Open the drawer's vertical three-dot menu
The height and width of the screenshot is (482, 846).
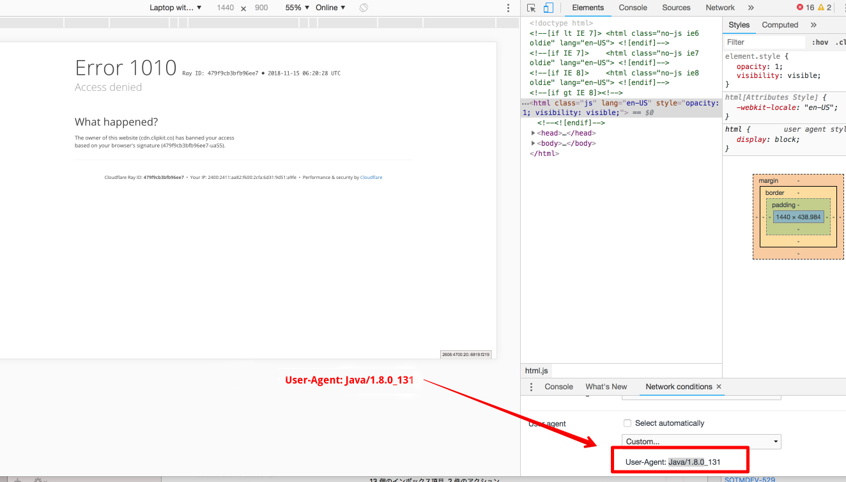click(x=531, y=387)
